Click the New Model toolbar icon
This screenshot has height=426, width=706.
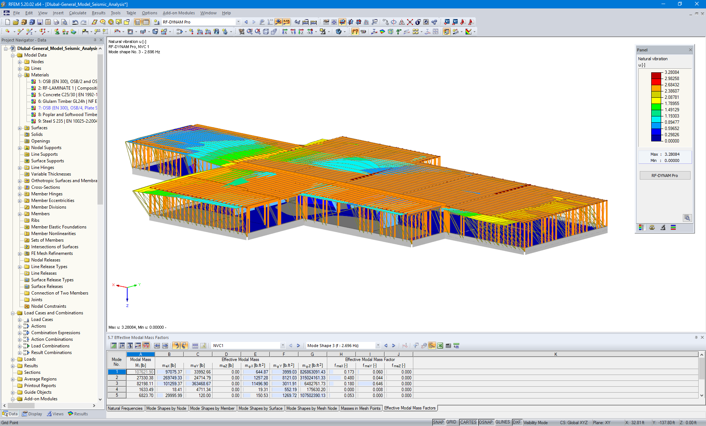click(x=7, y=22)
